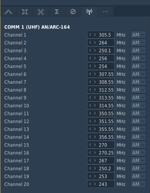
Task: Open the three-dots more options tab
Action: [x=105, y=12]
